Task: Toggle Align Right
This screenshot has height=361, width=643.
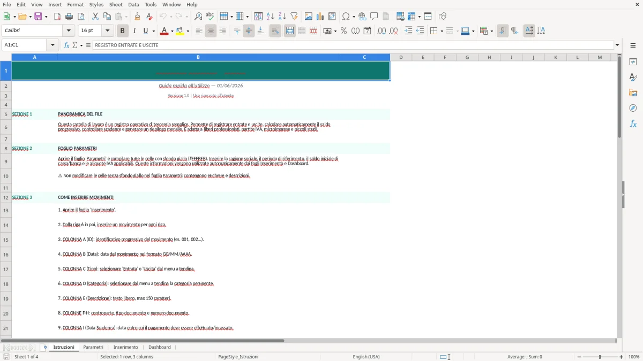Action: click(222, 31)
